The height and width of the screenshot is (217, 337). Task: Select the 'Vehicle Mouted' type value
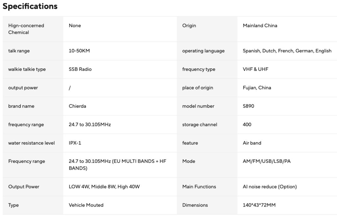[x=86, y=205]
